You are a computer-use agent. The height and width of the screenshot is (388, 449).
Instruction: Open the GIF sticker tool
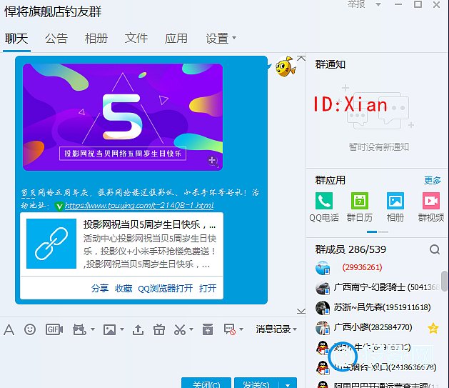pyautogui.click(x=54, y=329)
